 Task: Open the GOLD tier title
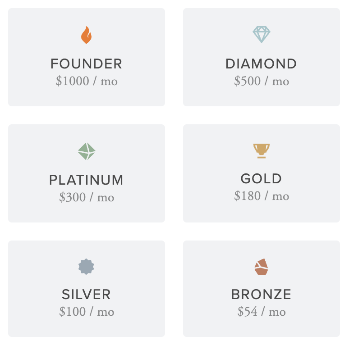click(x=262, y=179)
